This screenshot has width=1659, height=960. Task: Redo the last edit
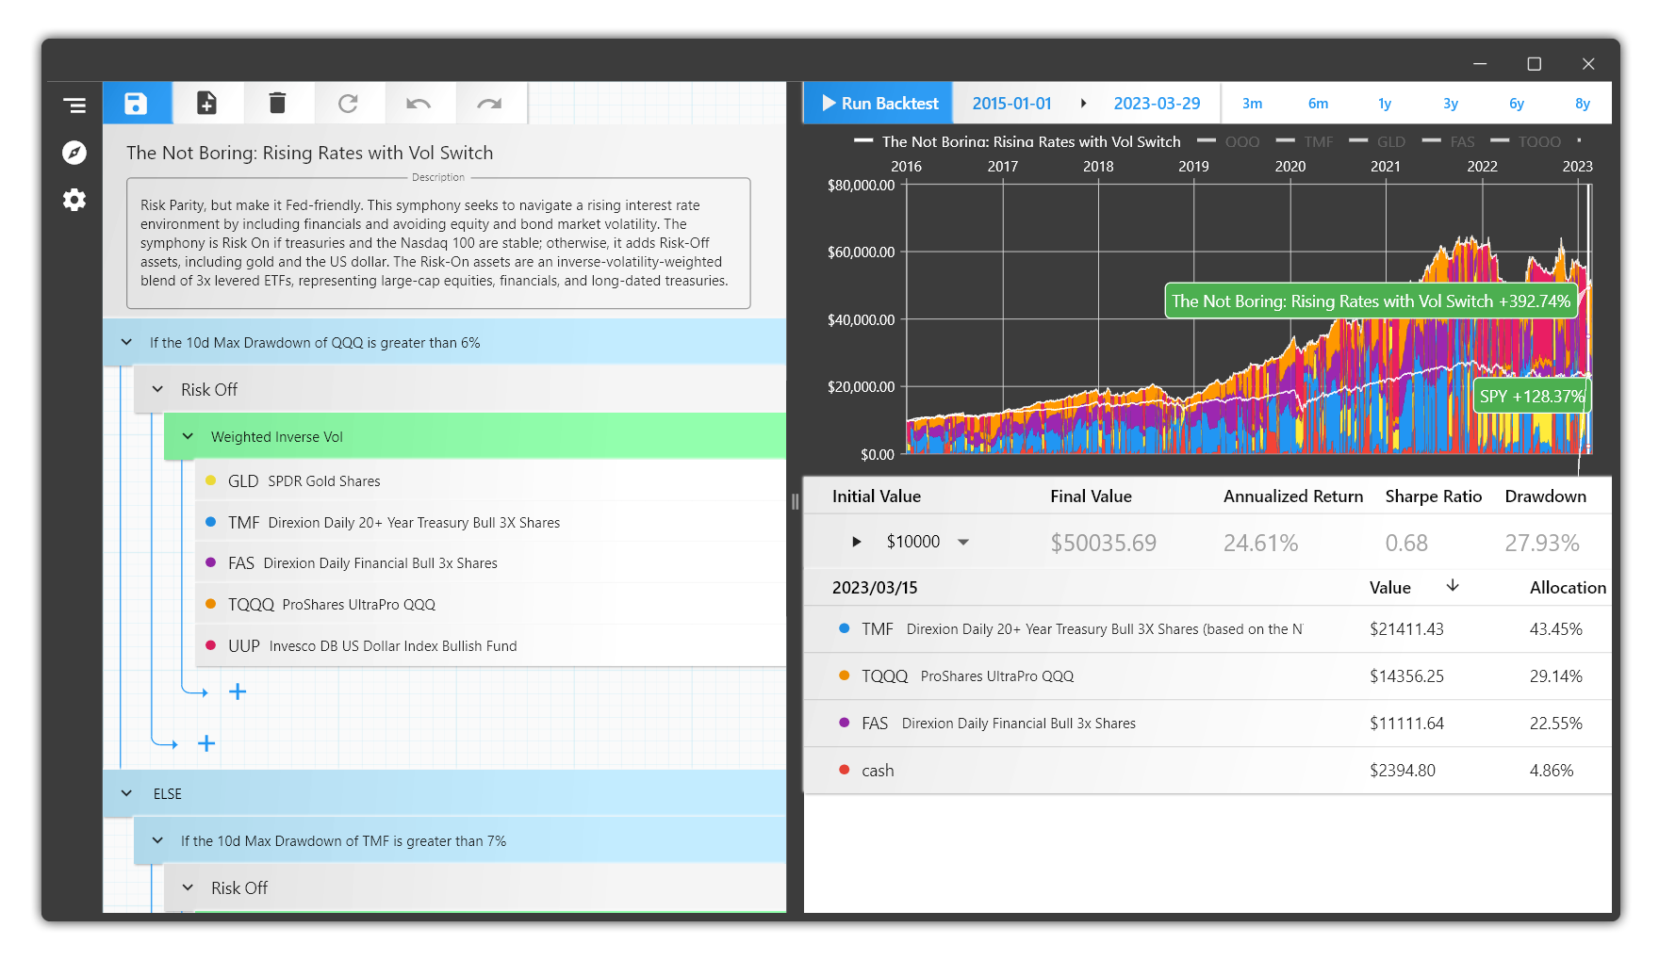[489, 103]
